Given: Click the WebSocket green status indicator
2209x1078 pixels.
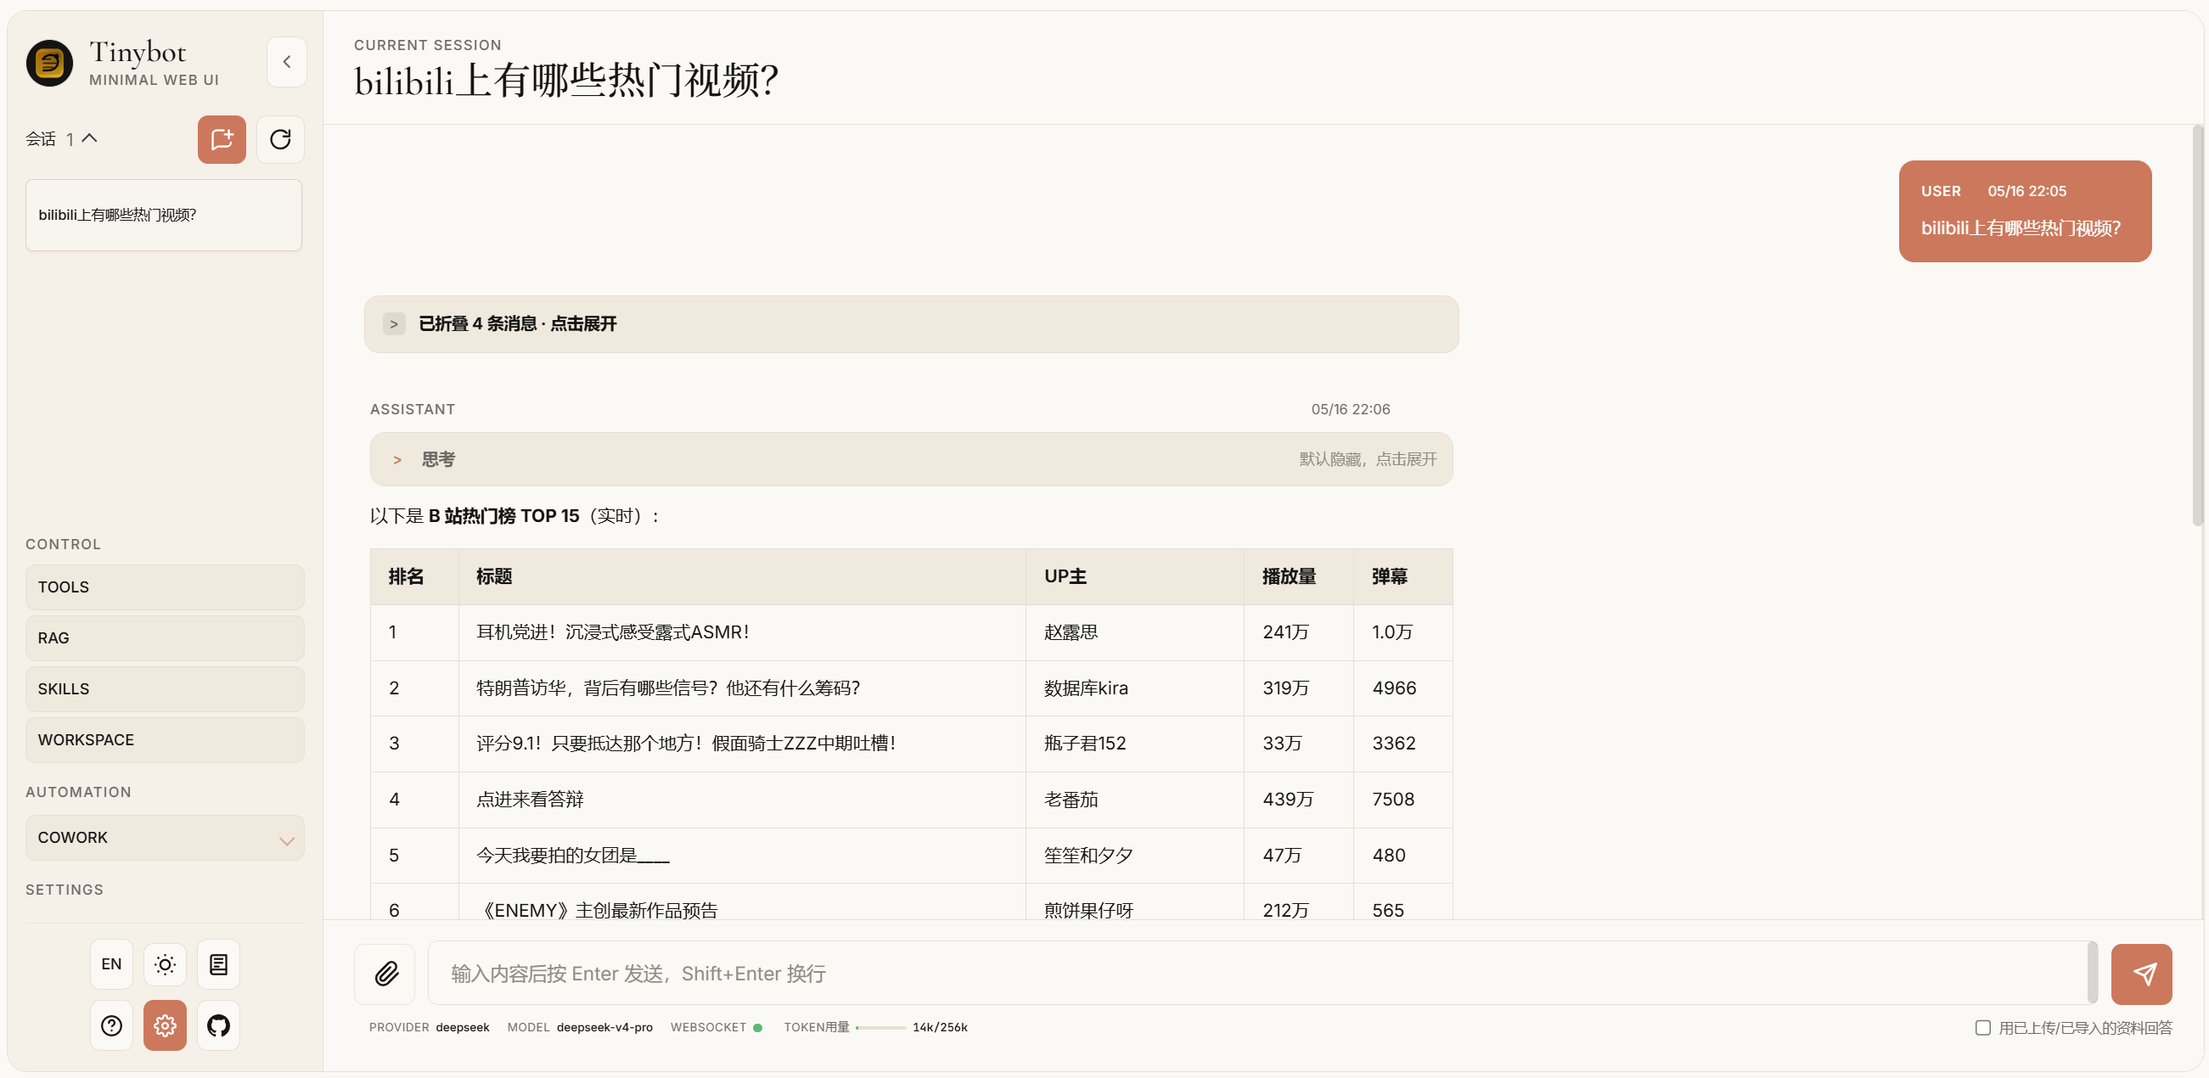Looking at the screenshot, I should pyautogui.click(x=757, y=1027).
